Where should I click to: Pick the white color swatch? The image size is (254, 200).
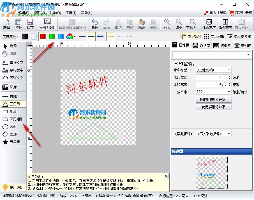pos(34,36)
